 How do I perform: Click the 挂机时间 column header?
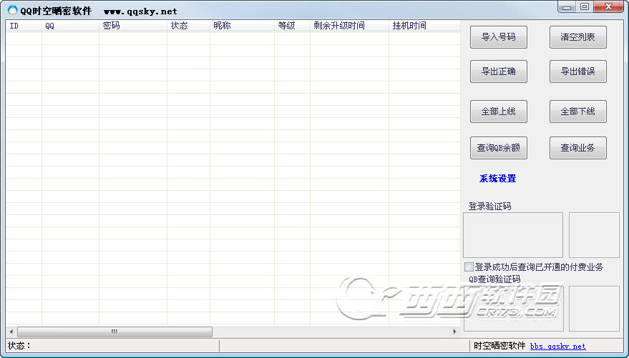[x=424, y=26]
